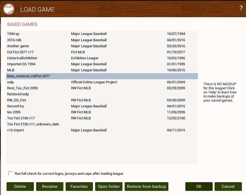Select the v16 import saved game
This screenshot has height=195, width=246.
coord(16,130)
